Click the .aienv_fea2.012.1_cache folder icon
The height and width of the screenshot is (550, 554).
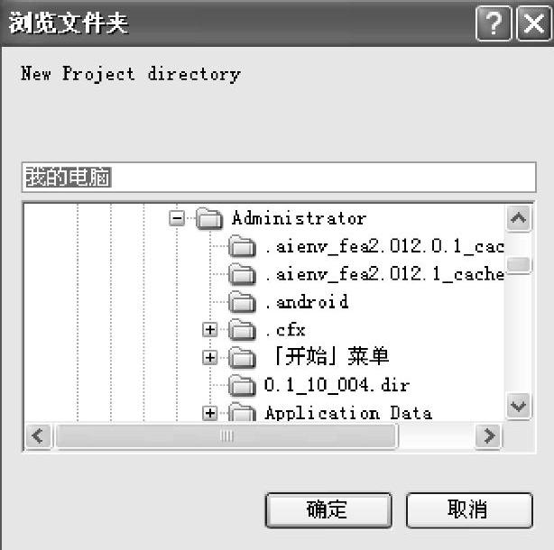click(242, 274)
